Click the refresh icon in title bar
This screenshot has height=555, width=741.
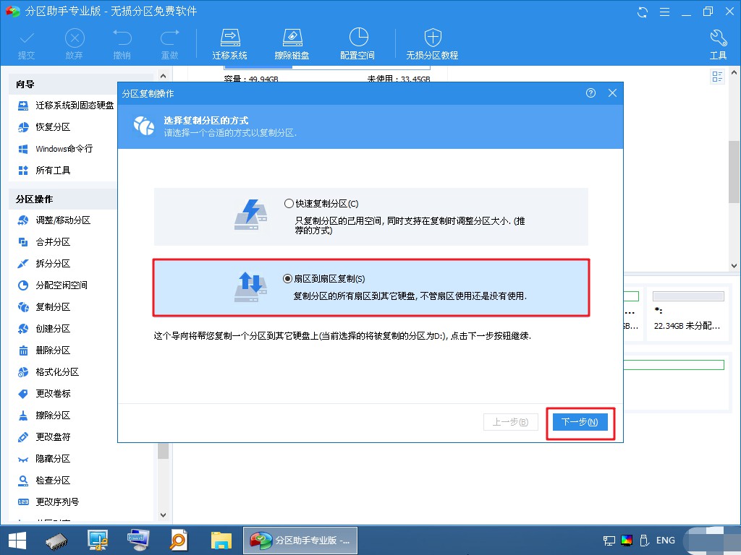(x=643, y=12)
